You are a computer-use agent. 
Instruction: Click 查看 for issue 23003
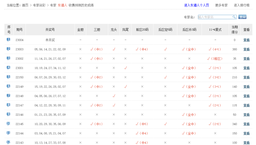point(246,49)
